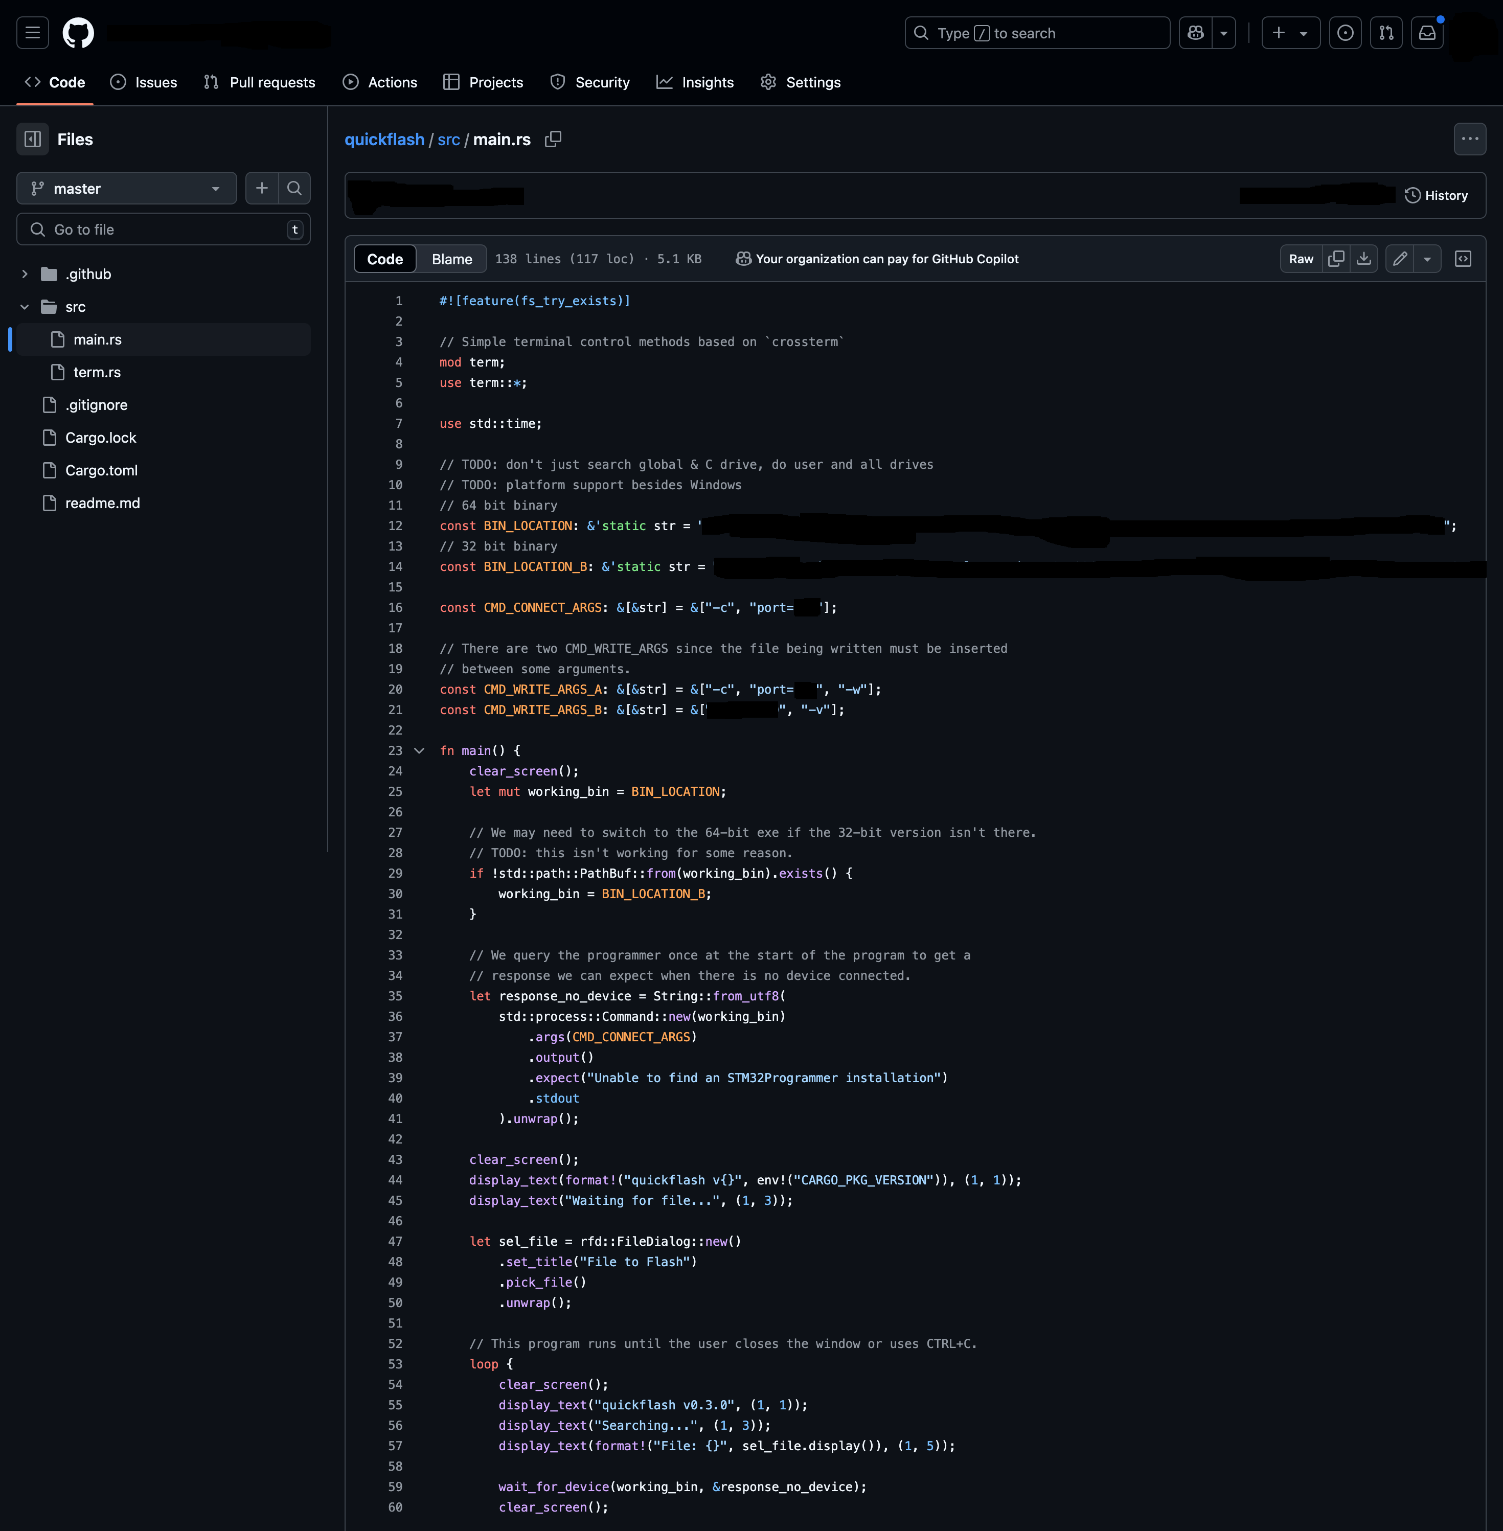1503x1531 pixels.
Task: Open the Actions tab
Action: [380, 82]
